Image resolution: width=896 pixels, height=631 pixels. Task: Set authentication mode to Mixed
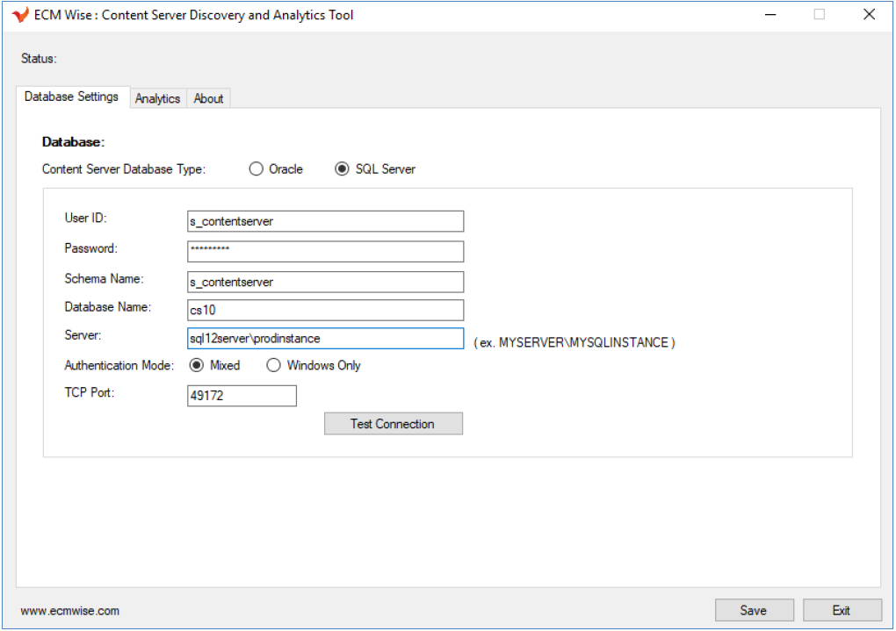197,365
